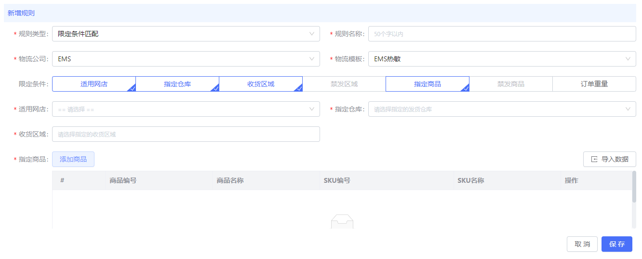Click the import icon in 导入数据
Image resolution: width=642 pixels, height=259 pixels.
(x=594, y=159)
